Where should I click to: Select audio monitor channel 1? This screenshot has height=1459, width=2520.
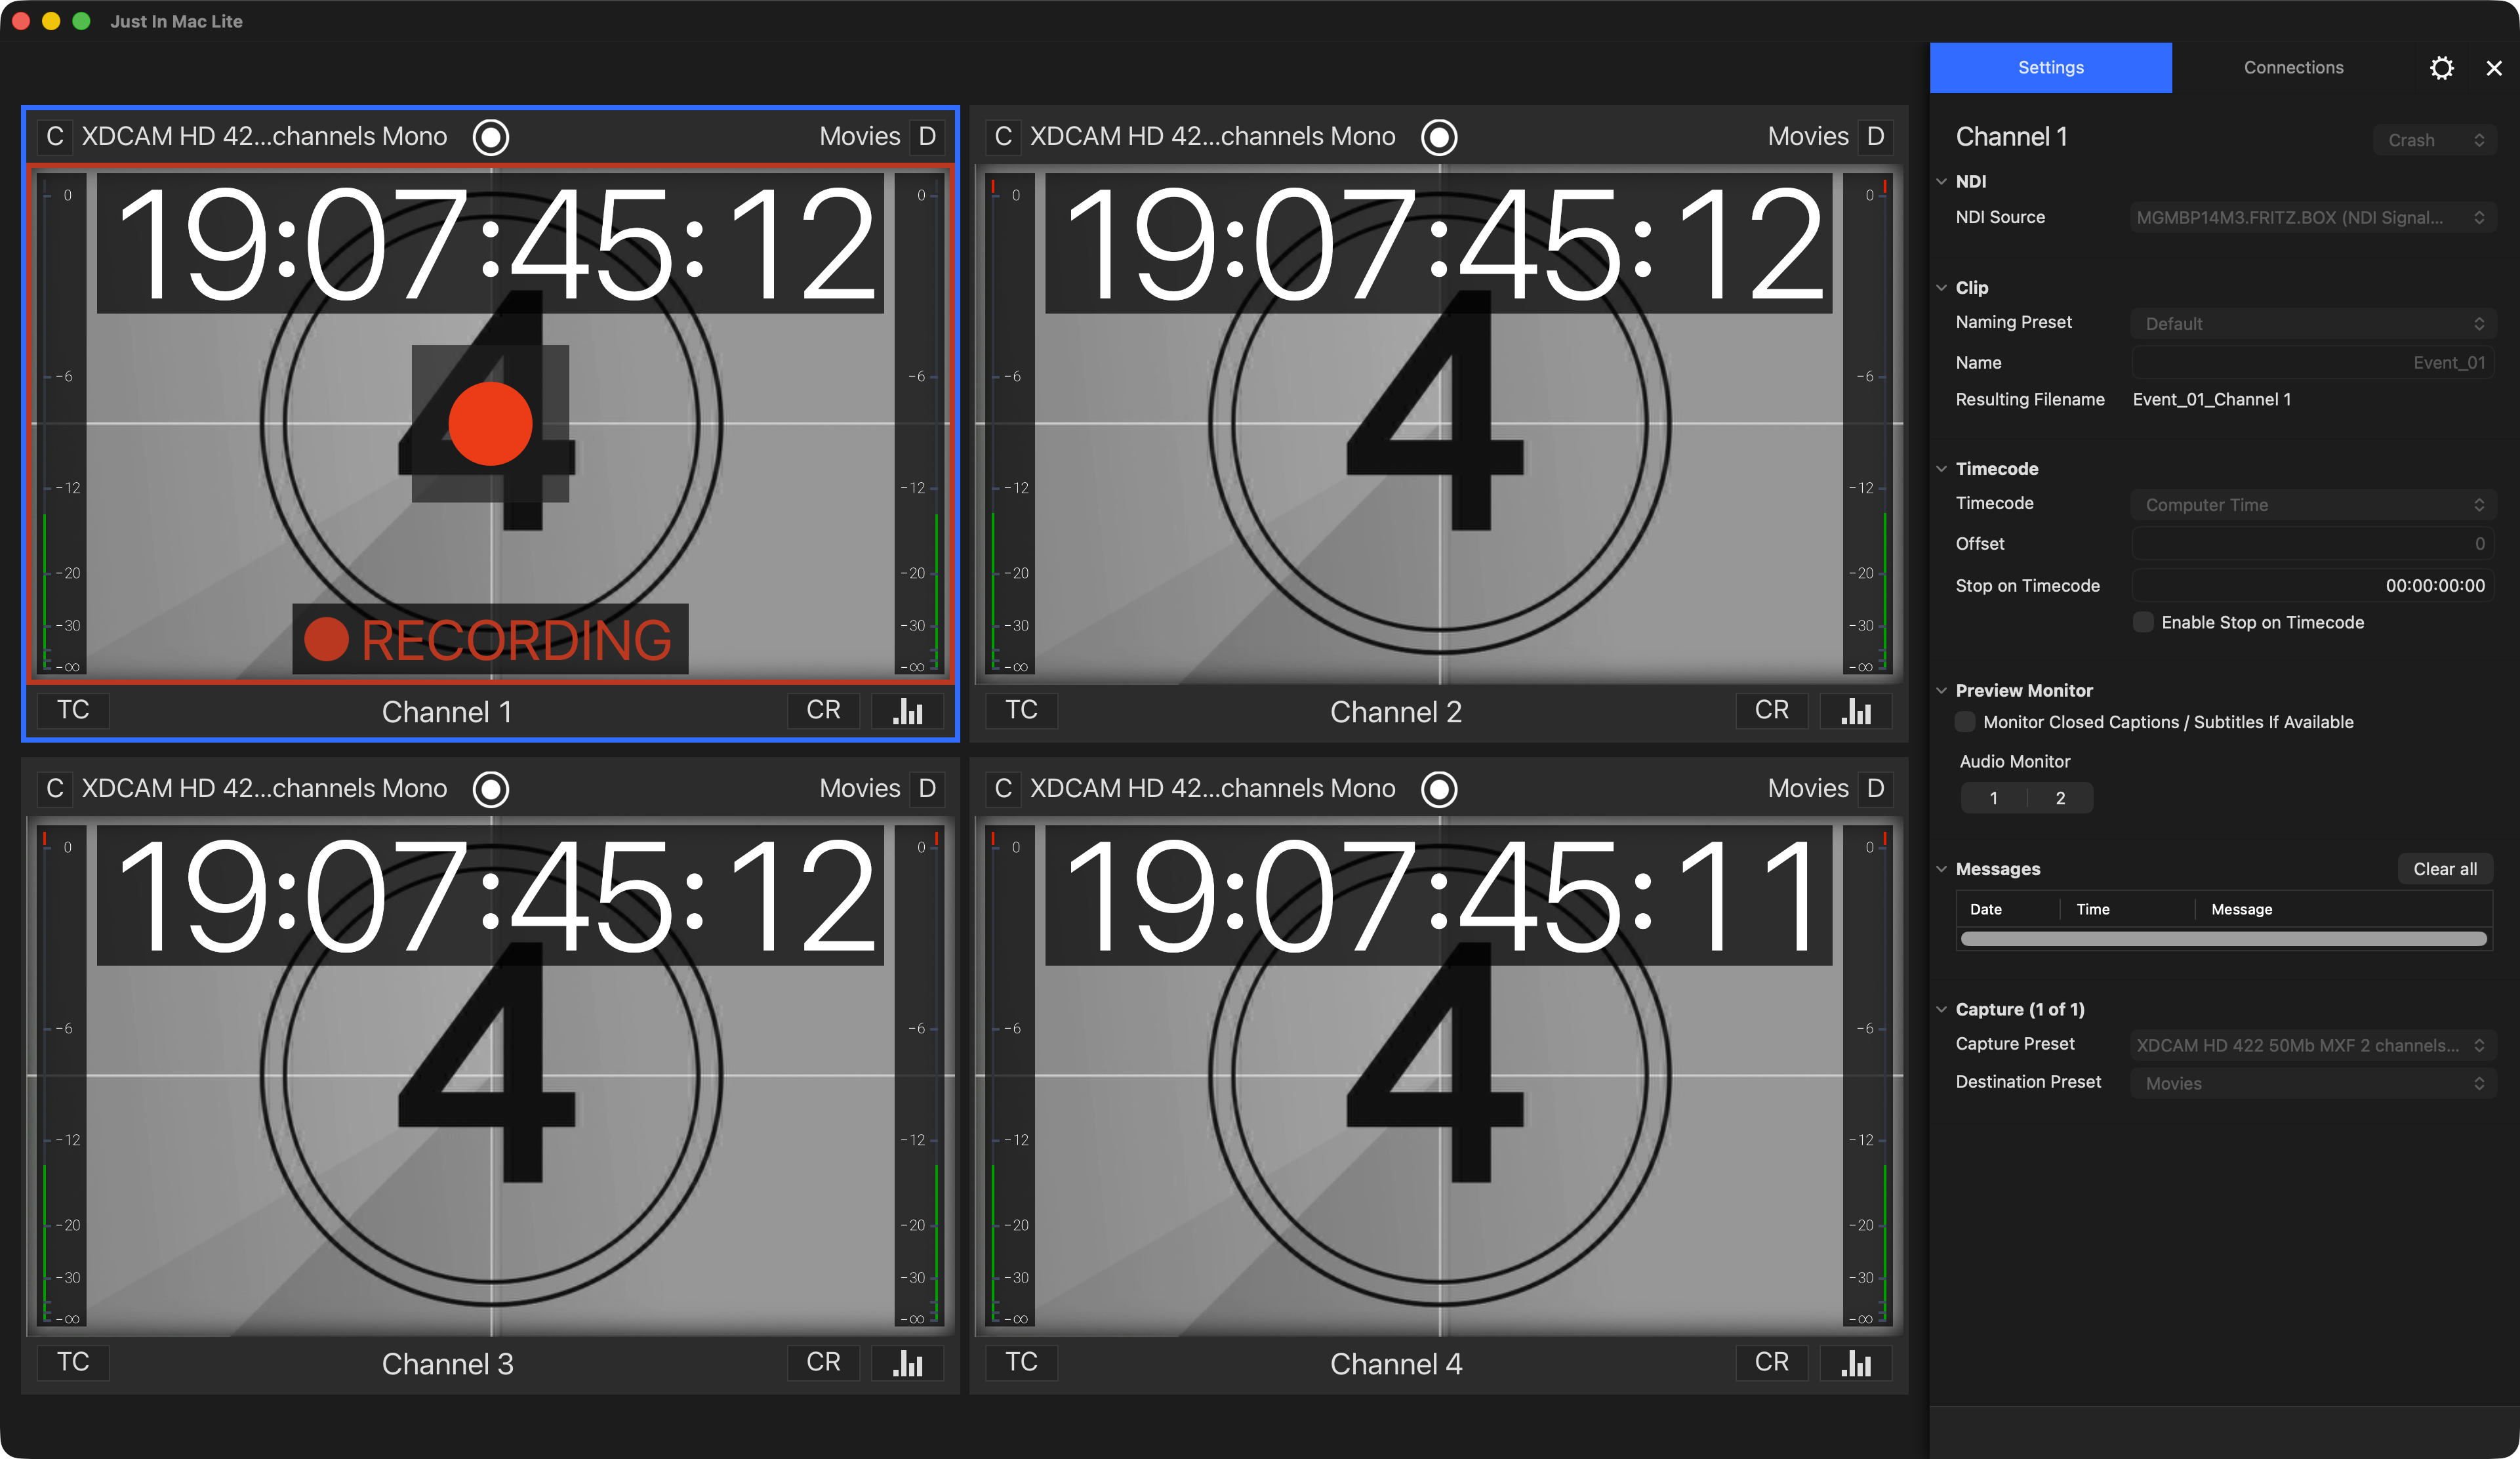[1993, 798]
